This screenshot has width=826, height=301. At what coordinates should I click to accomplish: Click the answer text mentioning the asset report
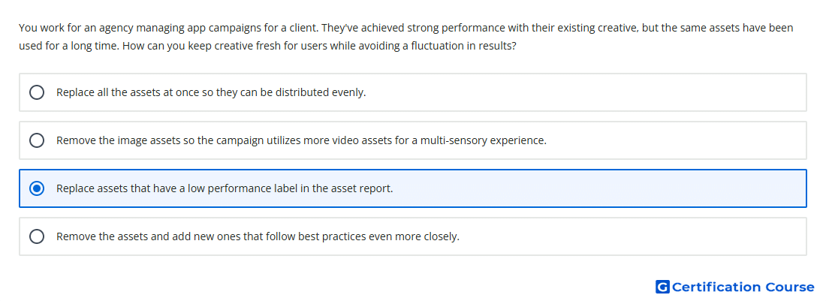225,188
